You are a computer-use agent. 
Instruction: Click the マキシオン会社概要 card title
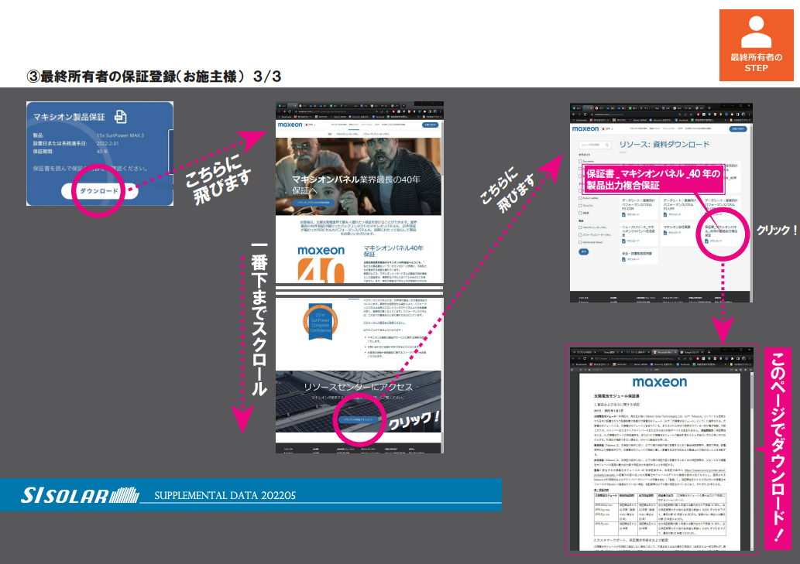pyautogui.click(x=677, y=227)
